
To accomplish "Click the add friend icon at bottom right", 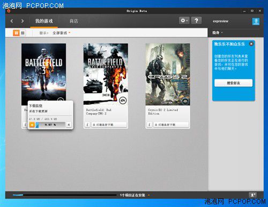I will tap(252, 195).
